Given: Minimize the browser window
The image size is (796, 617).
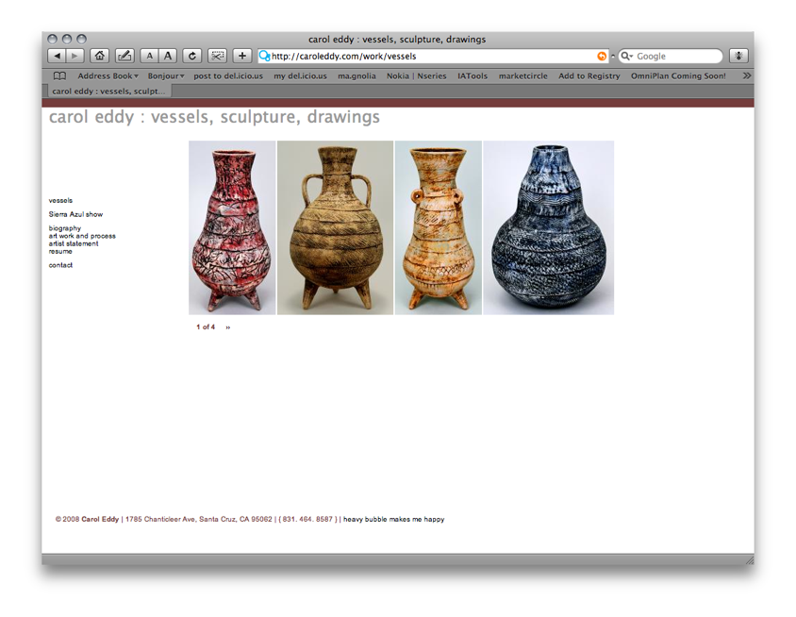Looking at the screenshot, I should point(67,39).
